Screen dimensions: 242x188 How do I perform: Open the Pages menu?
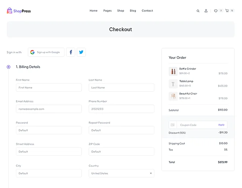tap(107, 11)
